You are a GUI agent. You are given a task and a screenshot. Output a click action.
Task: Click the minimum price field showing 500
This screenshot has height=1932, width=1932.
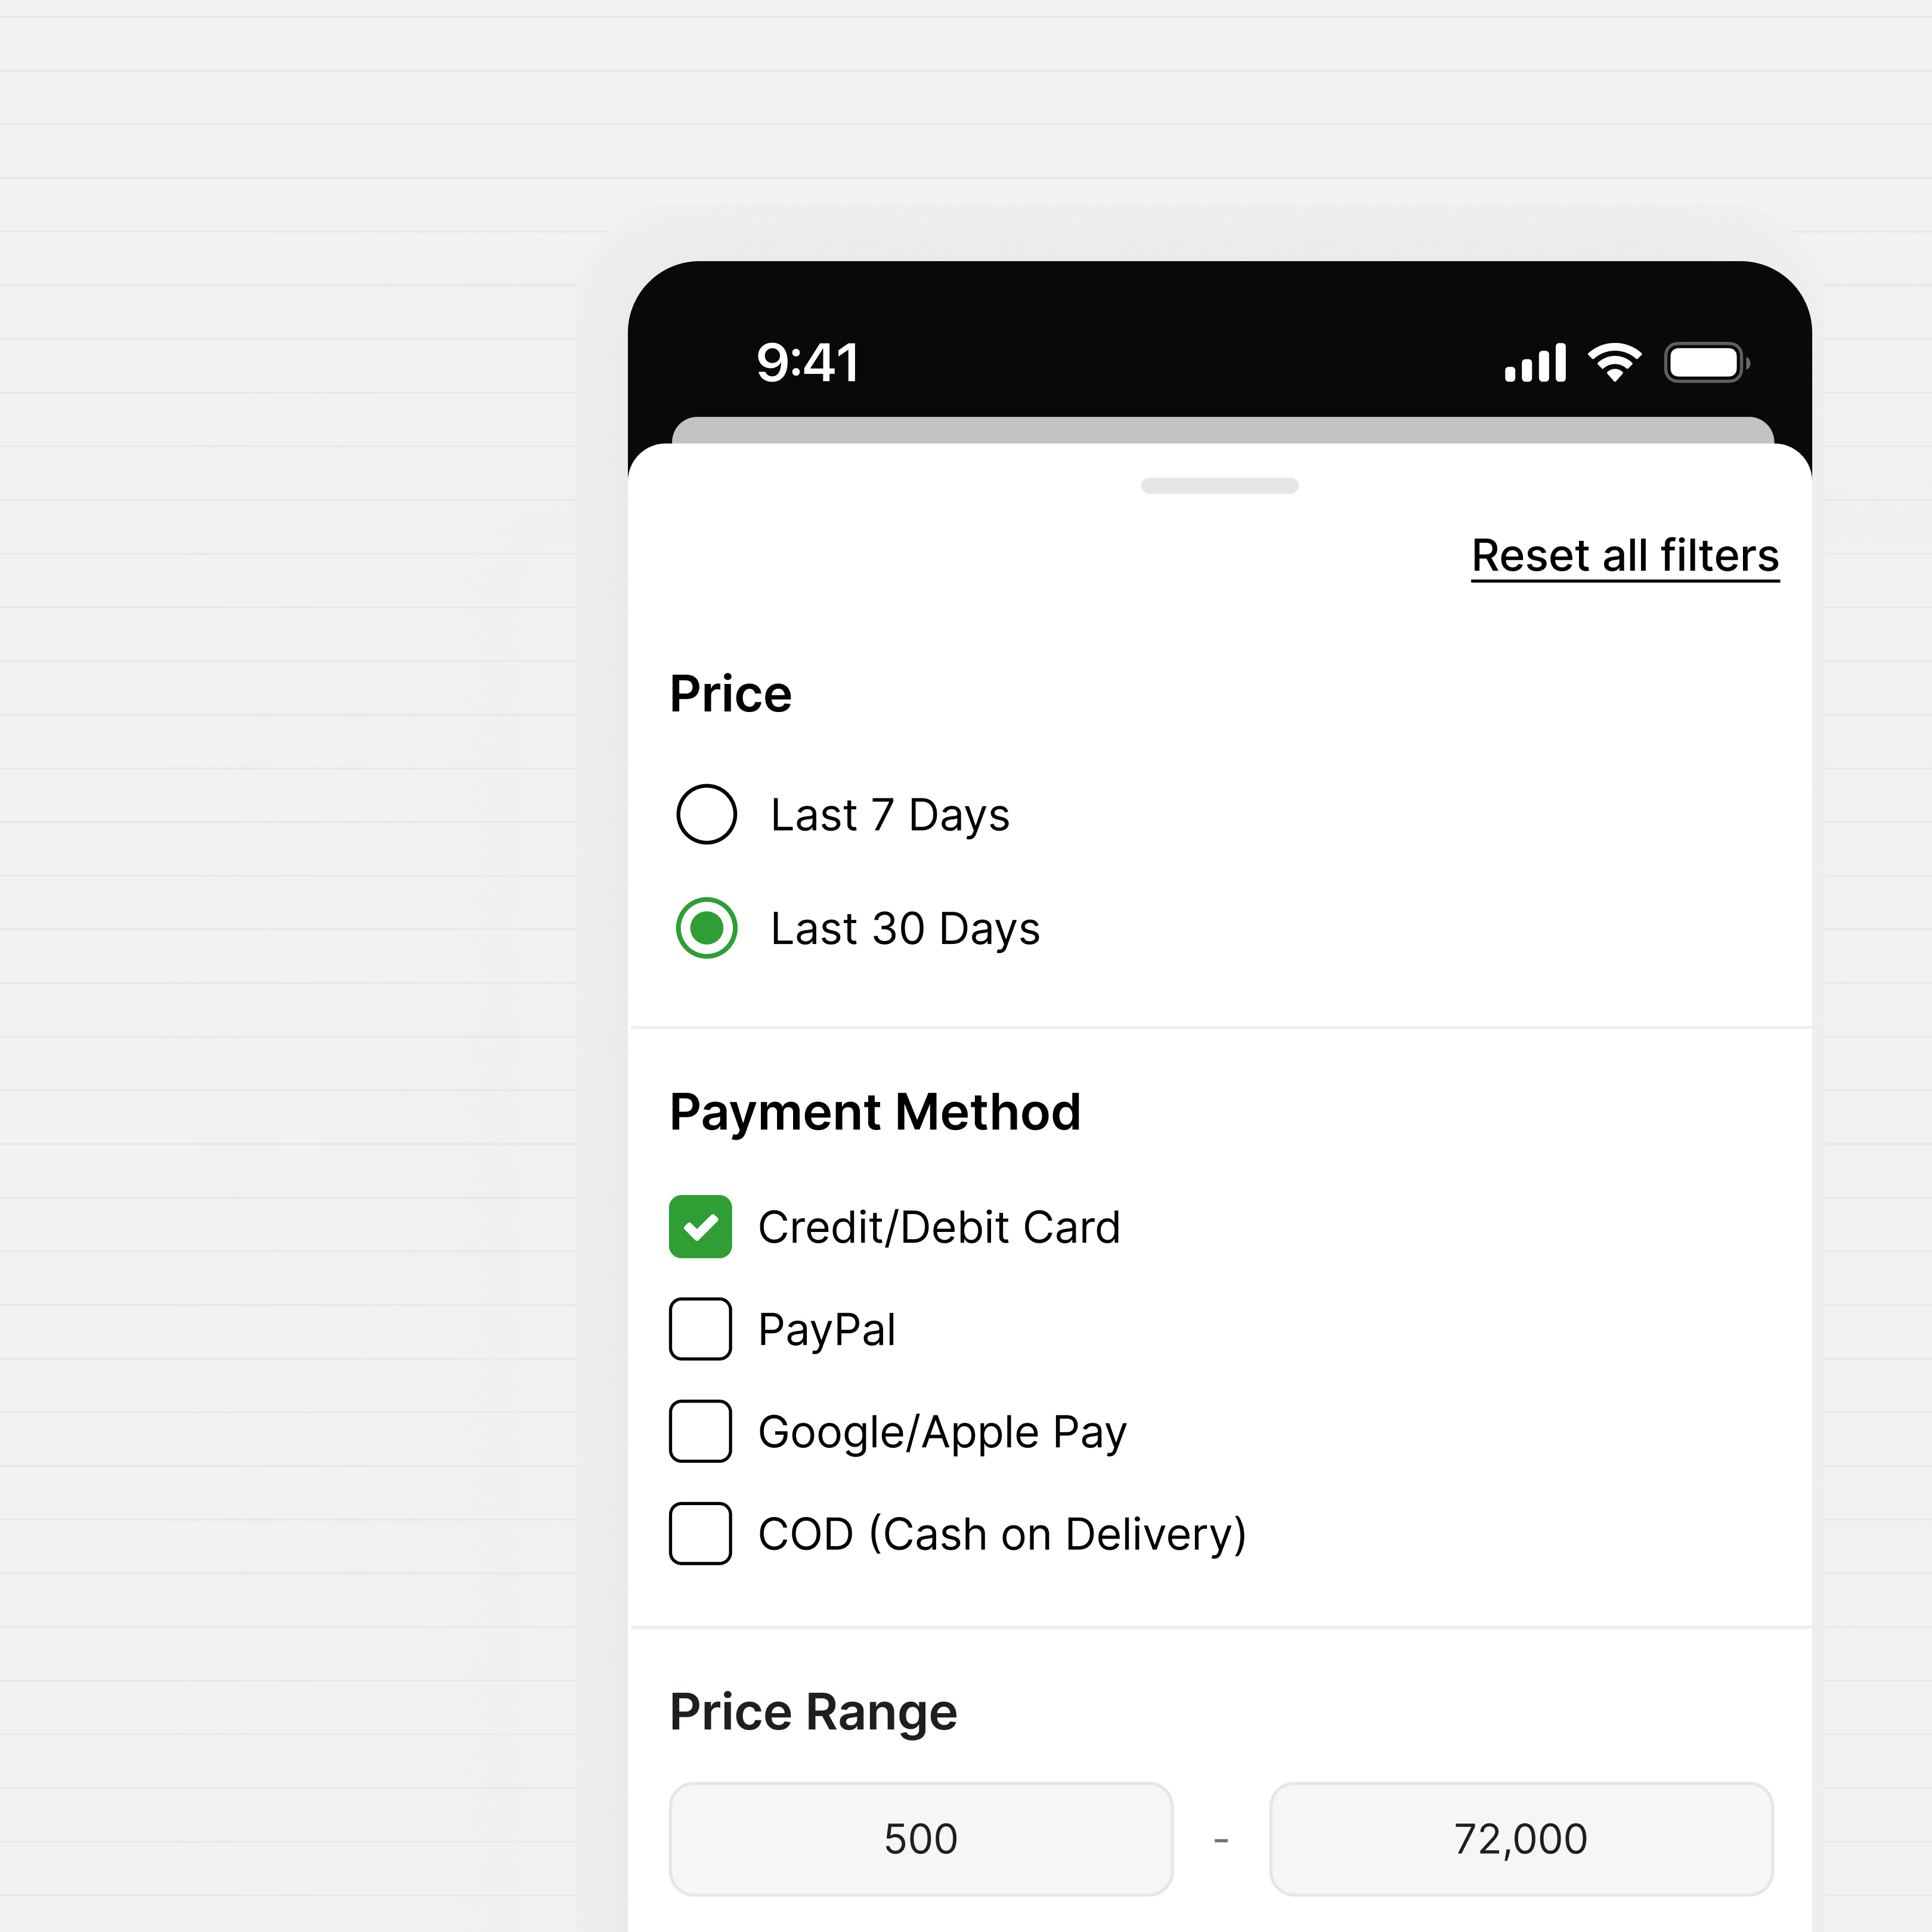pos(920,1838)
